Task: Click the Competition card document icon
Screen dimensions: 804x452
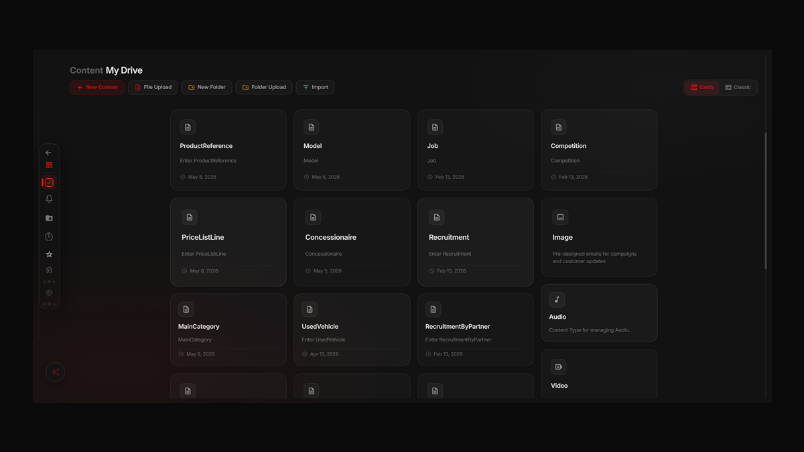Action: pyautogui.click(x=559, y=127)
